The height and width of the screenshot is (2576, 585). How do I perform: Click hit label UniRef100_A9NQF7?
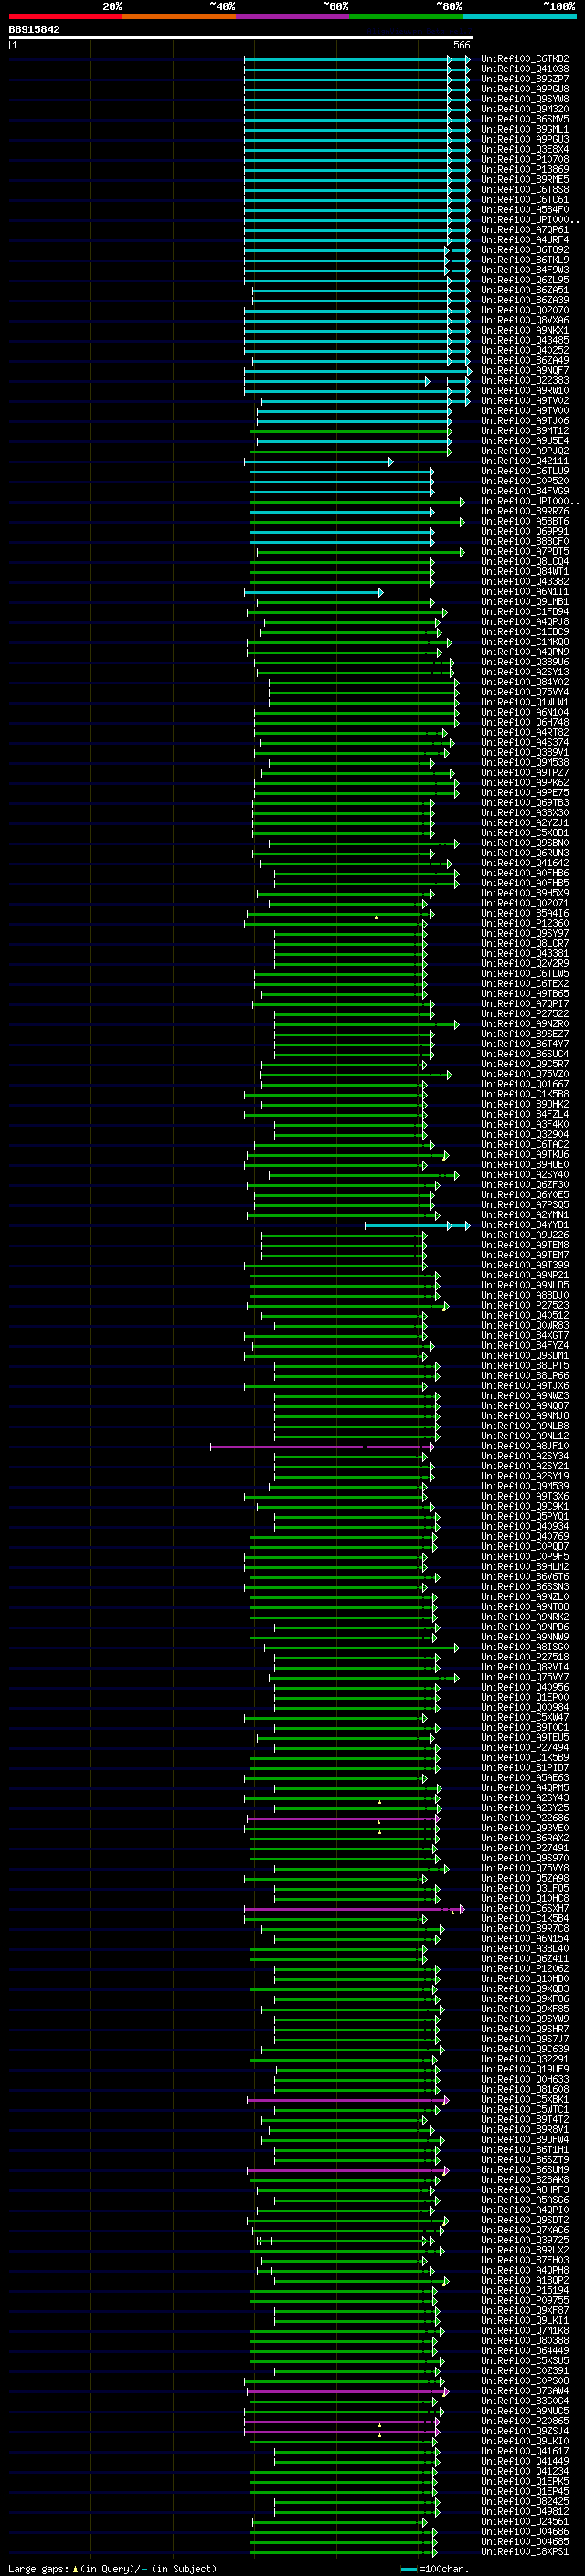tap(525, 370)
